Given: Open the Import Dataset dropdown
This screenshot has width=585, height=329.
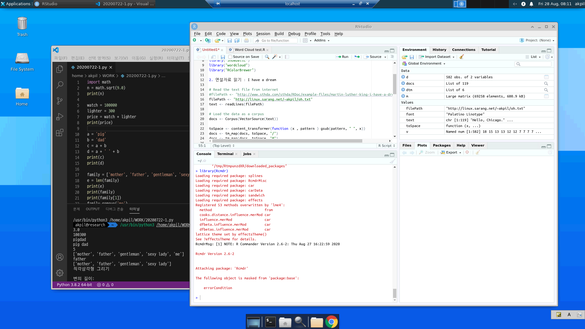Looking at the screenshot, I should pyautogui.click(x=438, y=57).
